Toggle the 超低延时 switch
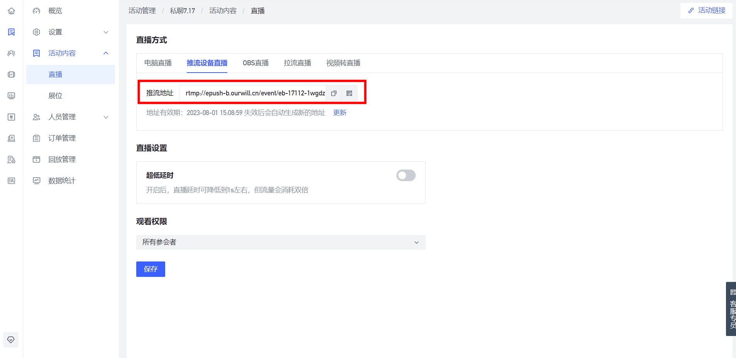The image size is (736, 358). (x=406, y=175)
